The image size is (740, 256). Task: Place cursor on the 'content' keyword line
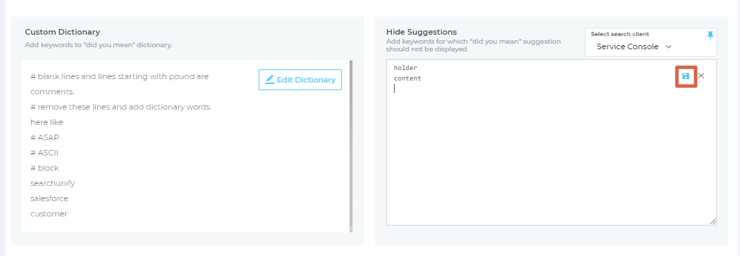tap(407, 78)
